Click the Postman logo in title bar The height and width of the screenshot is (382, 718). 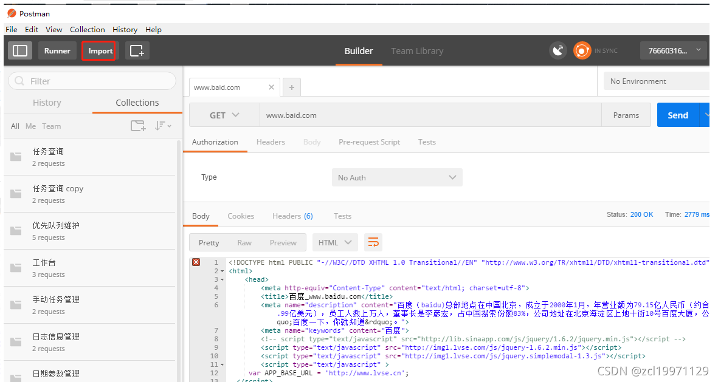point(12,13)
